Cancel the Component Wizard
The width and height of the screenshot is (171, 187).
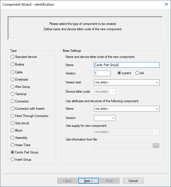click(x=133, y=181)
